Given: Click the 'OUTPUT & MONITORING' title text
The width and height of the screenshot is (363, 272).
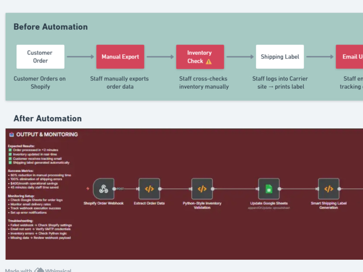Looking at the screenshot, I should tap(47, 135).
